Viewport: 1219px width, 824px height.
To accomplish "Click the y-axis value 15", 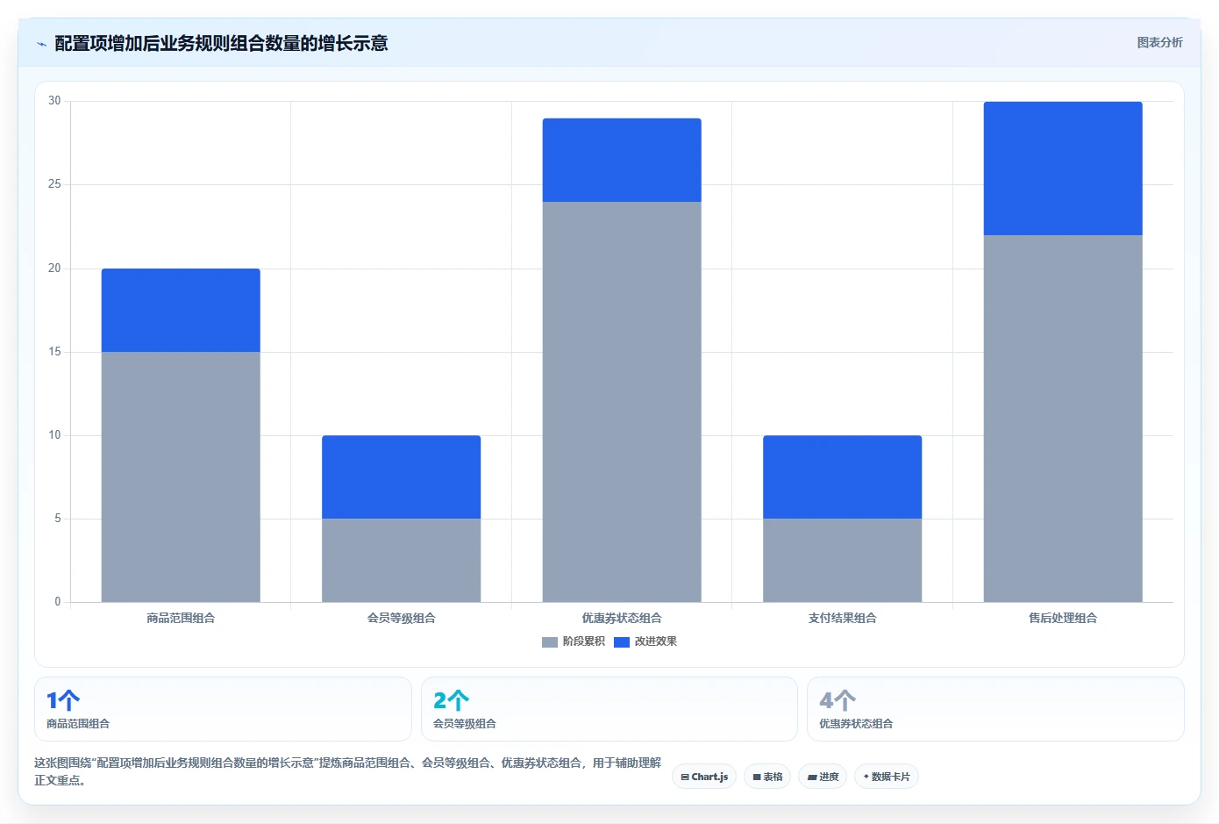I will pos(54,352).
